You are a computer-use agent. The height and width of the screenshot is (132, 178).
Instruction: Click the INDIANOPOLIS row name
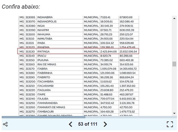[x=46, y=22]
